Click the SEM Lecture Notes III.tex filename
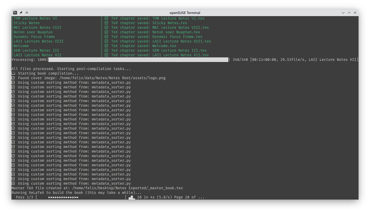 [180, 50]
